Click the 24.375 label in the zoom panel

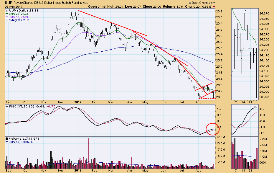click(x=264, y=13)
